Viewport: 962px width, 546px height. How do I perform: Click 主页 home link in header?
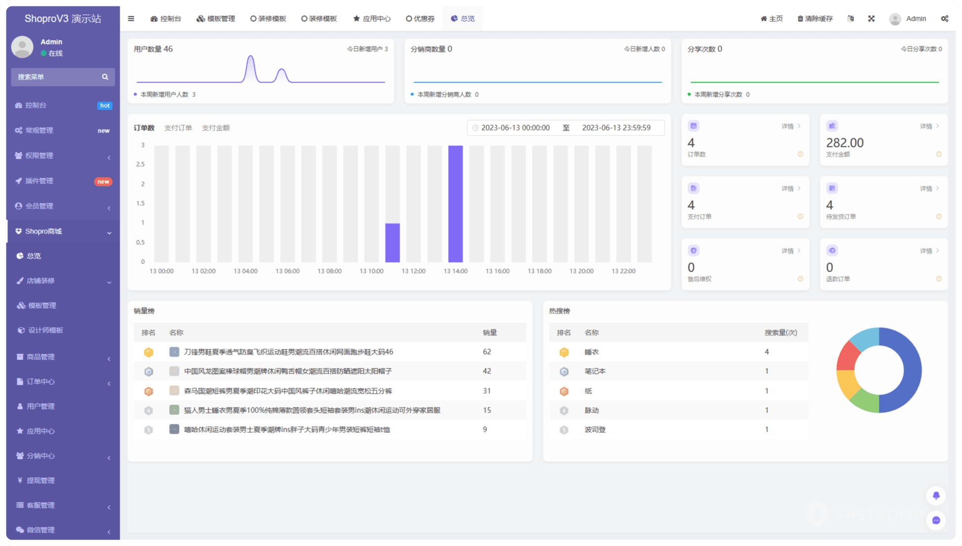click(x=772, y=19)
